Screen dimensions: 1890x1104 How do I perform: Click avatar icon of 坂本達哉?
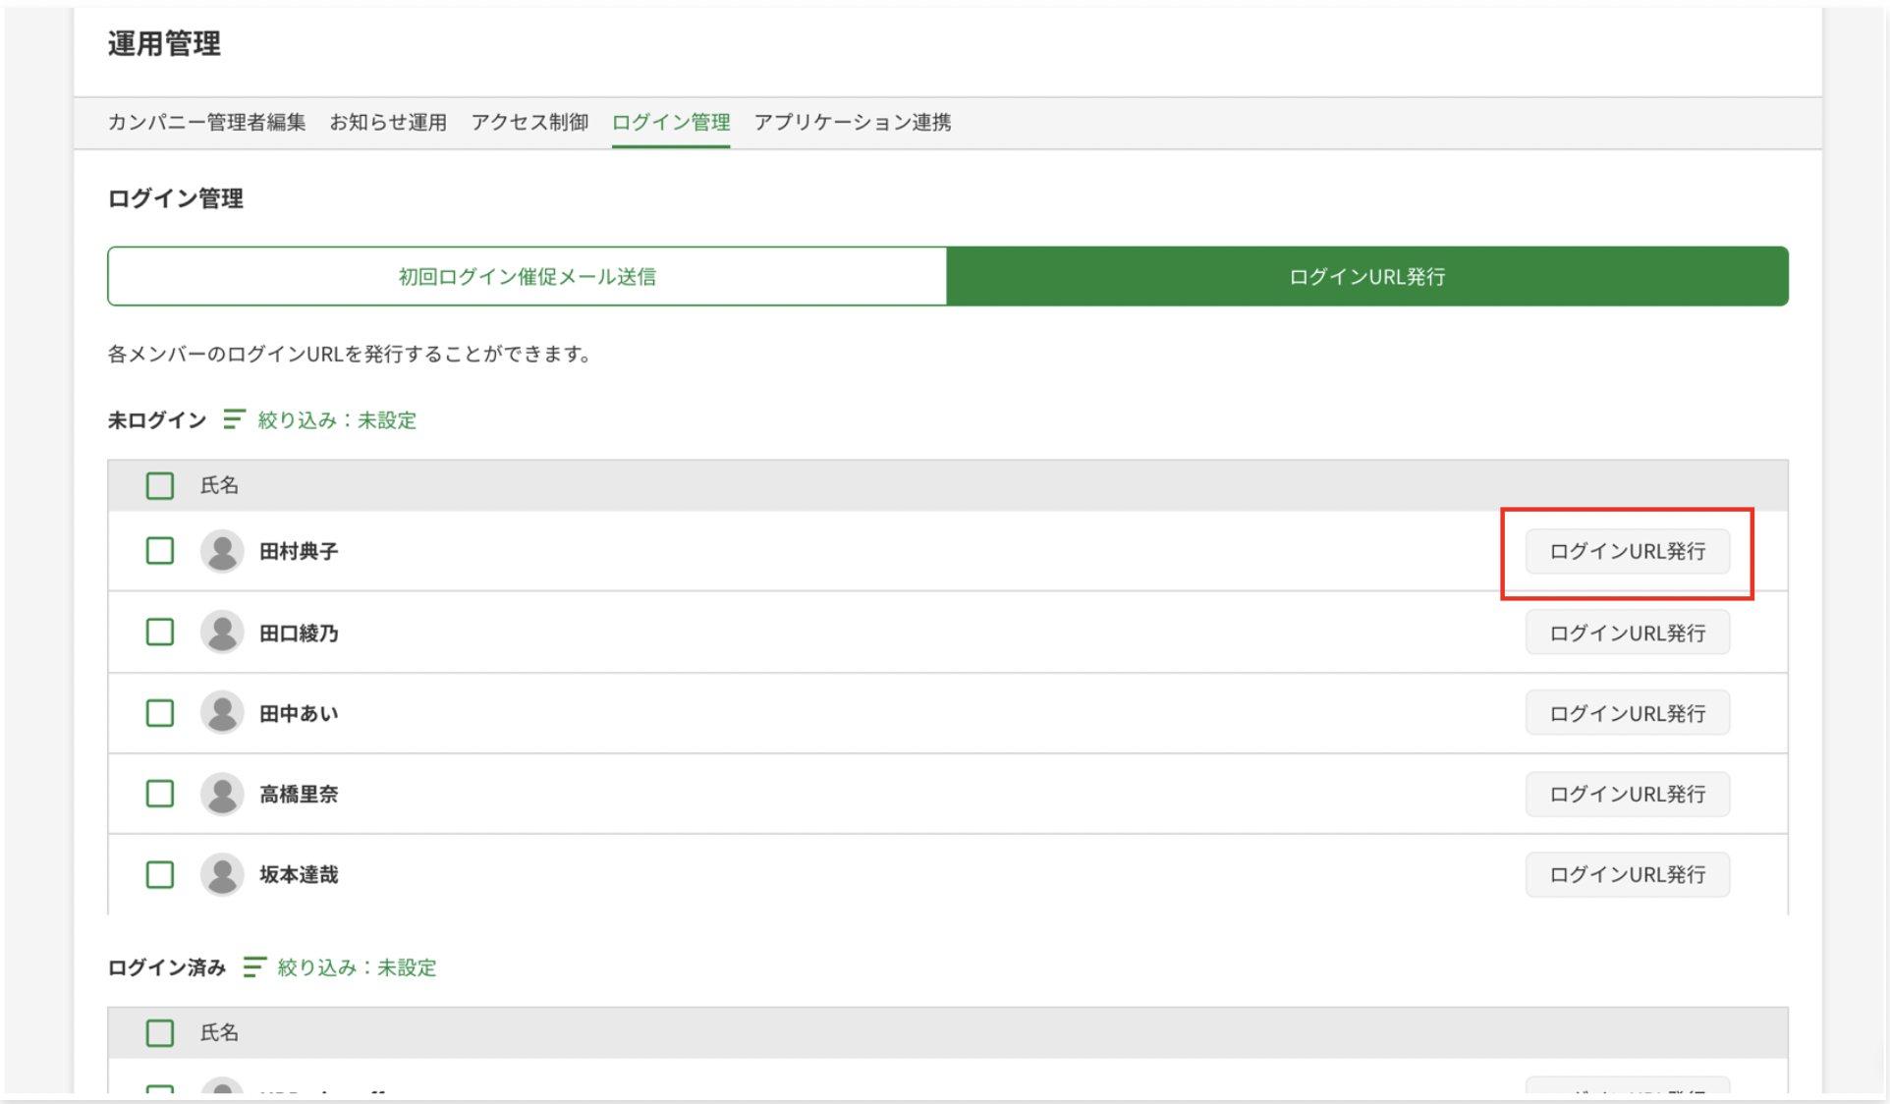[222, 874]
